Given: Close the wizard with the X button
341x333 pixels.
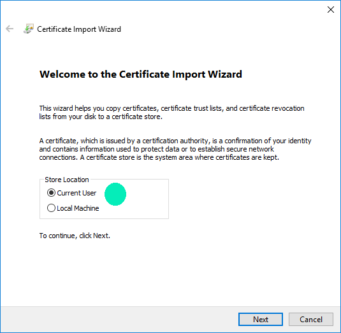Looking at the screenshot, I should pyautogui.click(x=331, y=10).
